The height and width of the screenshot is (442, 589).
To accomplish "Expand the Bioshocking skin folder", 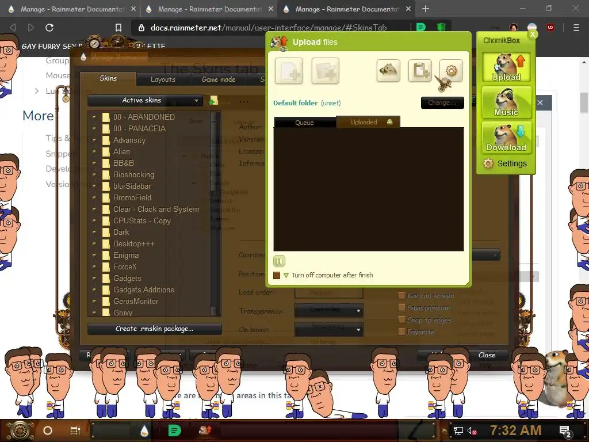I will click(x=94, y=174).
